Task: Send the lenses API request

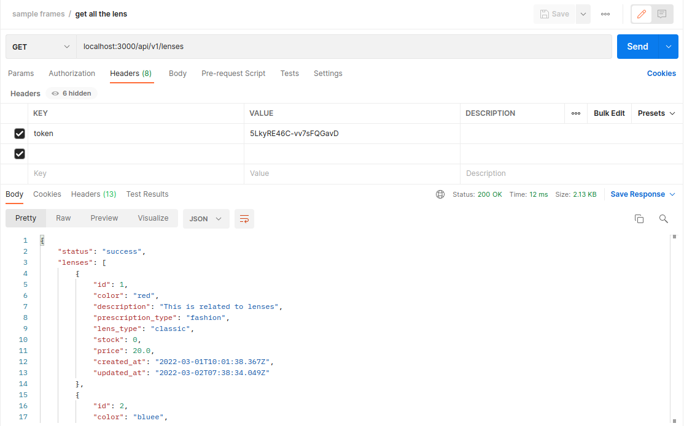Action: [x=637, y=46]
